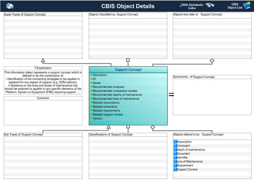Select the Recommended analyses attribute
Viewport: 254px width, 181px height.
click(x=109, y=87)
